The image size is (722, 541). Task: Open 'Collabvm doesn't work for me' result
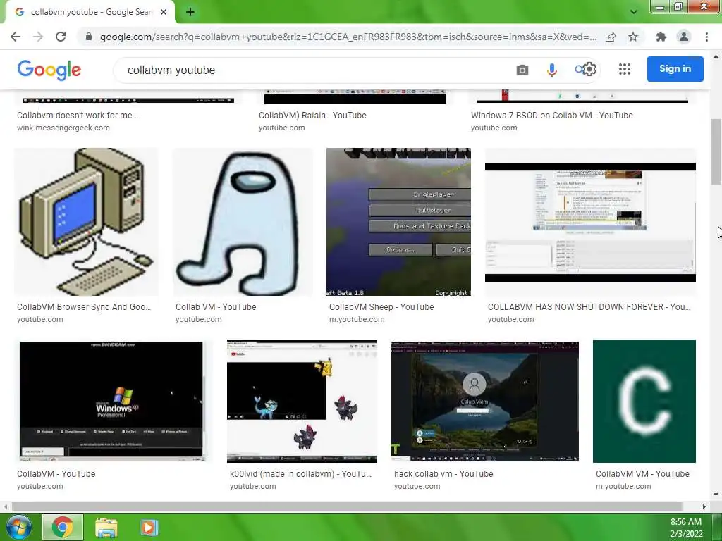tap(79, 116)
